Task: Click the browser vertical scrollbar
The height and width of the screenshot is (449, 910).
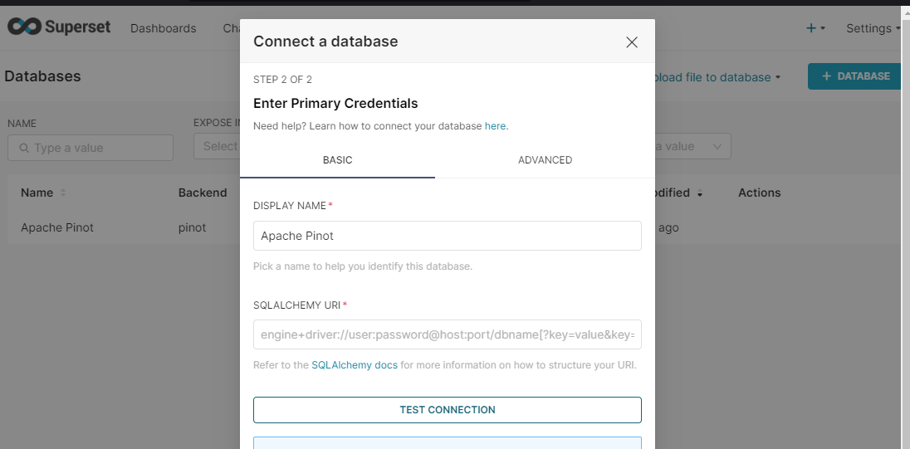Action: point(905,224)
